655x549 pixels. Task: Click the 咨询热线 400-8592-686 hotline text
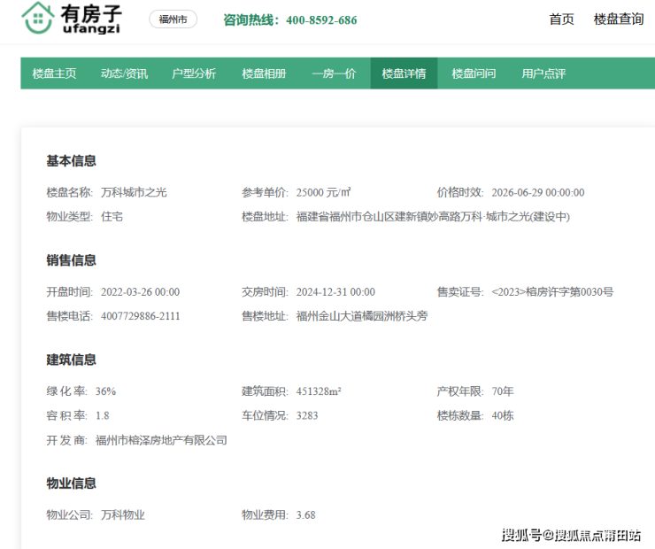point(290,19)
